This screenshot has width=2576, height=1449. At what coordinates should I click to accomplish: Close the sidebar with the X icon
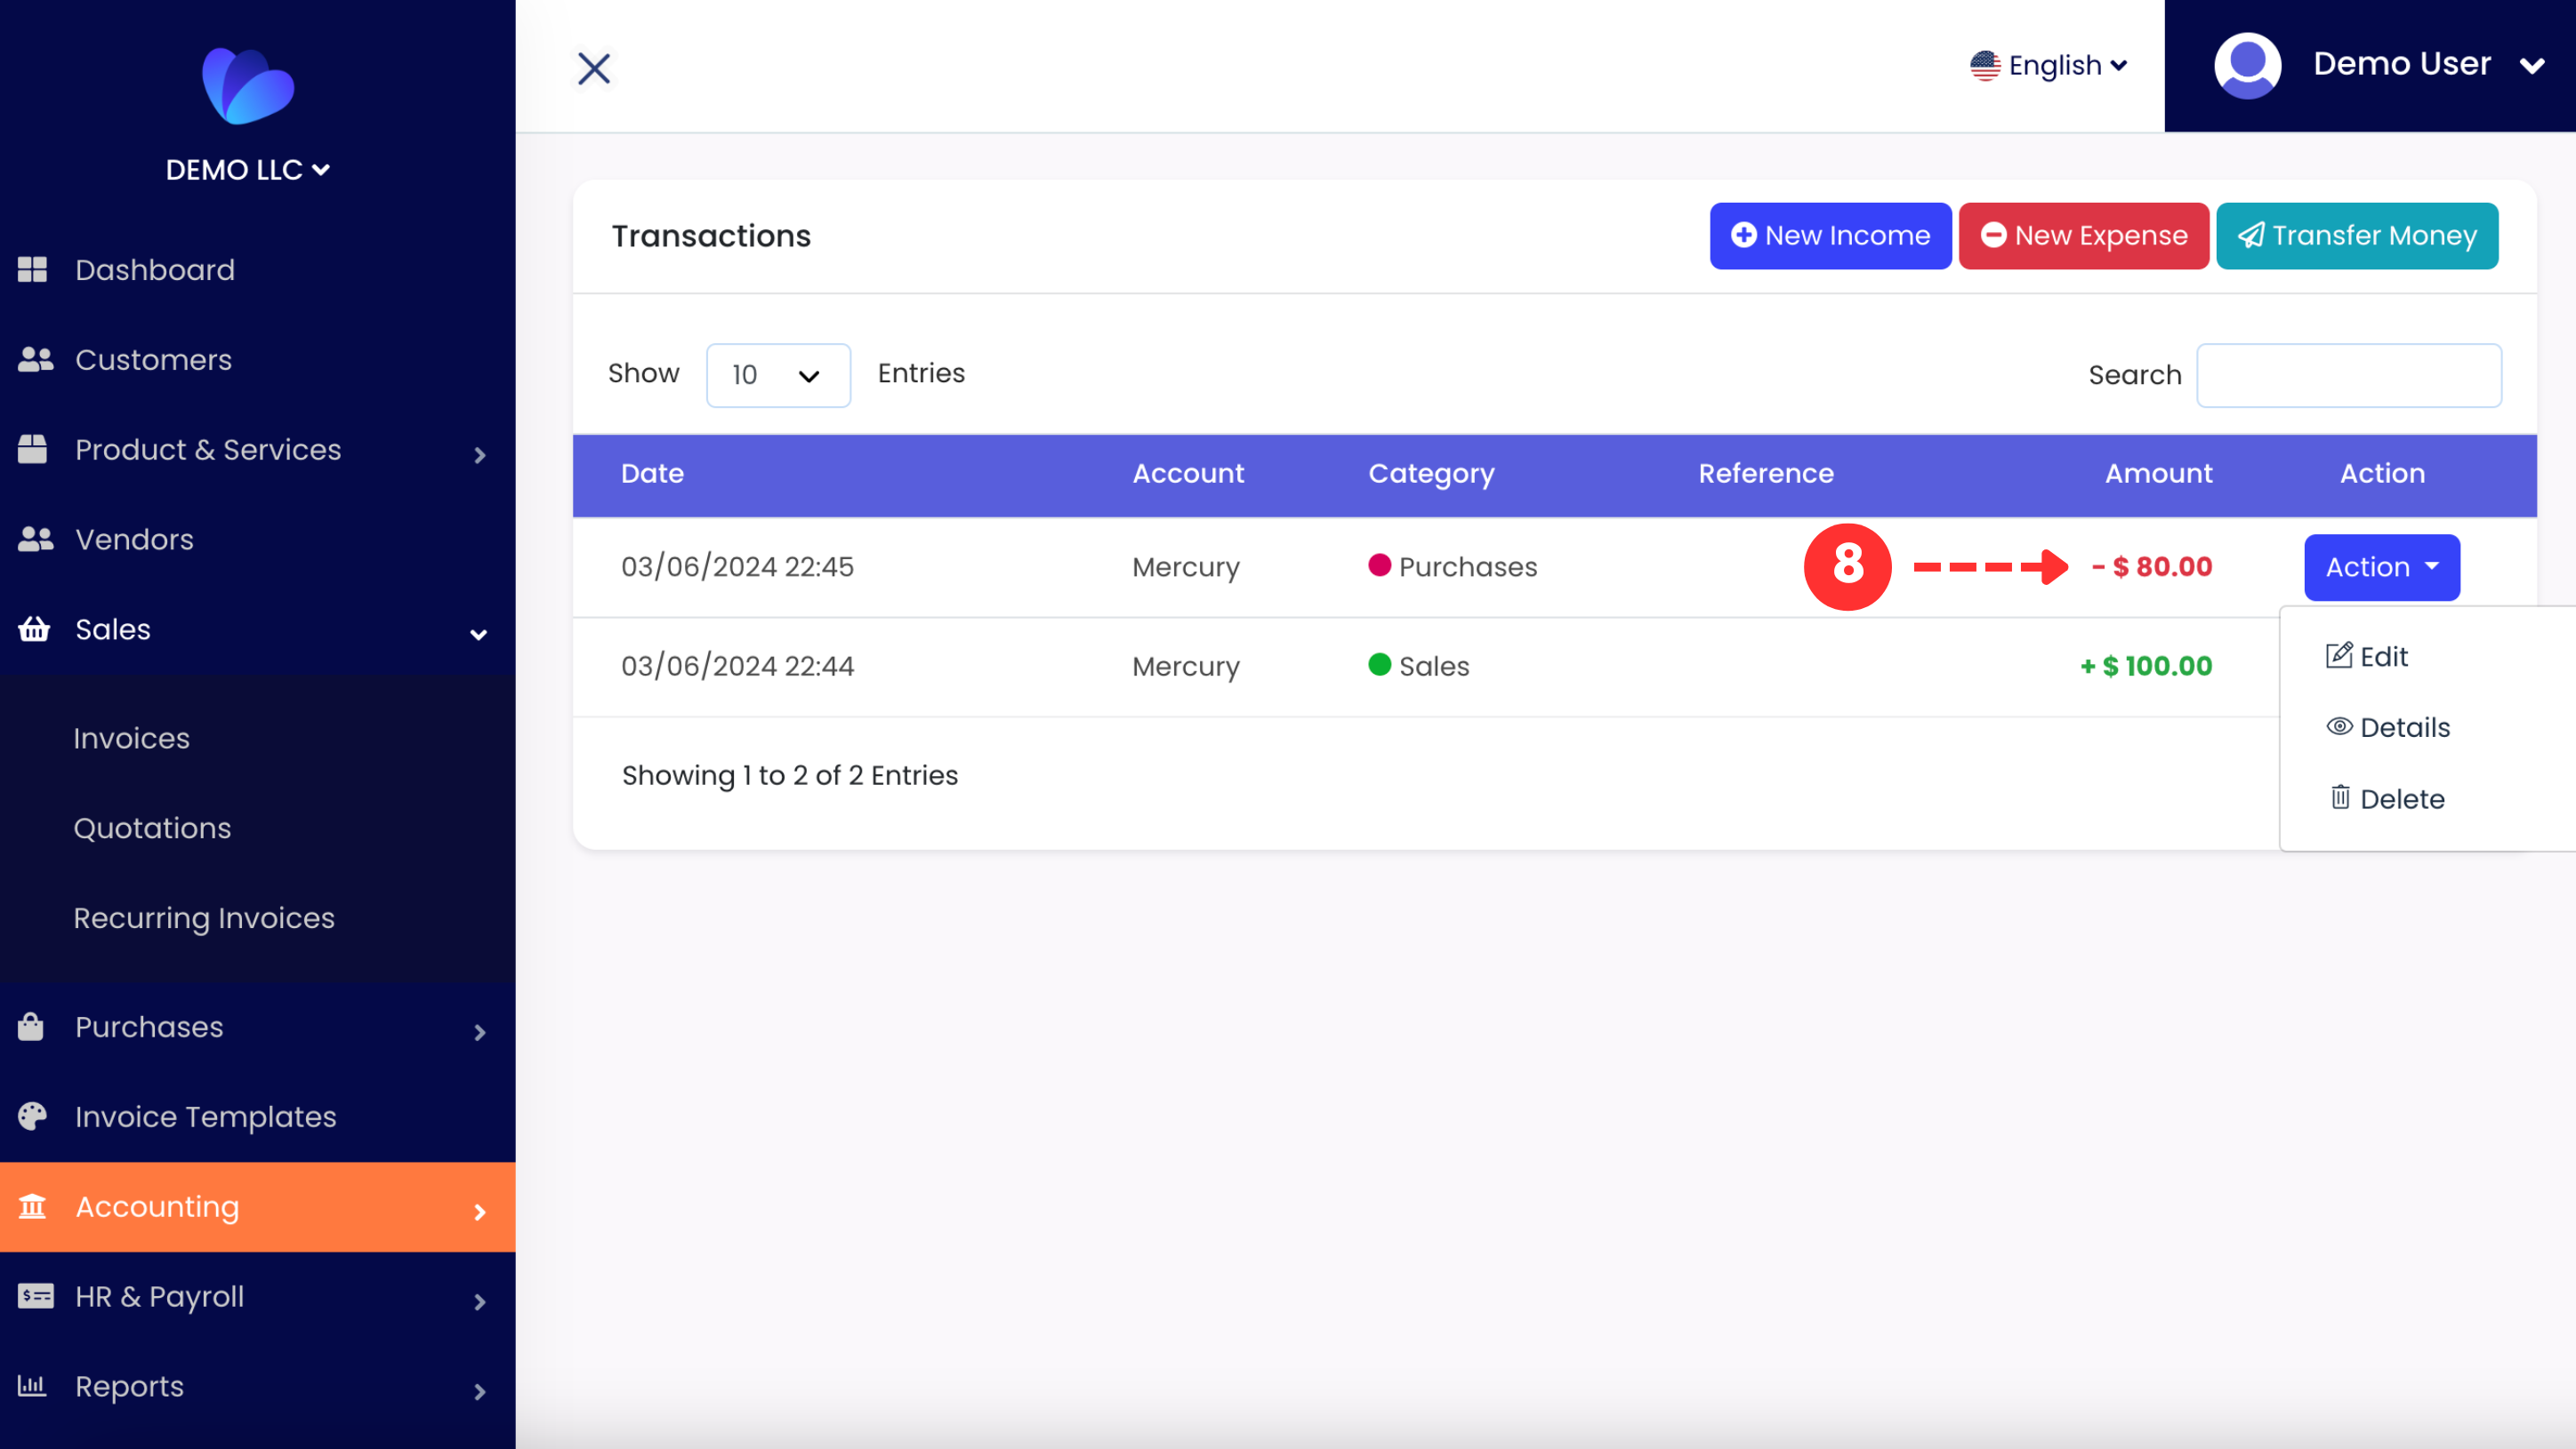point(594,68)
